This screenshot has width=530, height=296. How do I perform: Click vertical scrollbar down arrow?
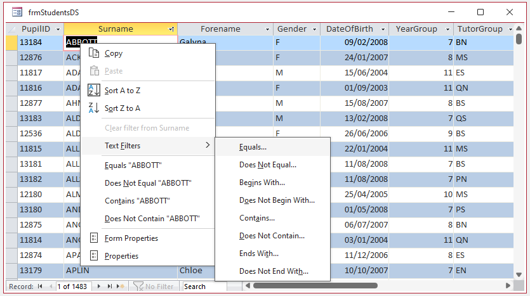pyautogui.click(x=519, y=274)
